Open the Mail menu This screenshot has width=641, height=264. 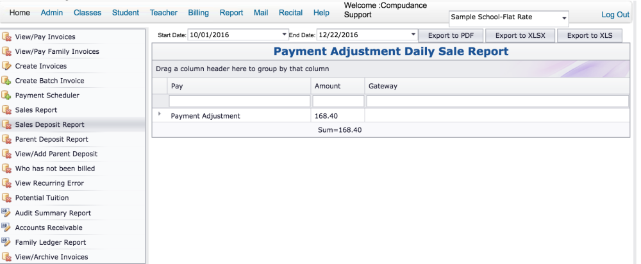pyautogui.click(x=261, y=13)
